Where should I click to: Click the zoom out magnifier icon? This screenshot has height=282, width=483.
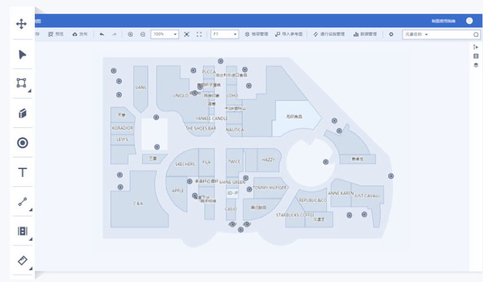143,34
